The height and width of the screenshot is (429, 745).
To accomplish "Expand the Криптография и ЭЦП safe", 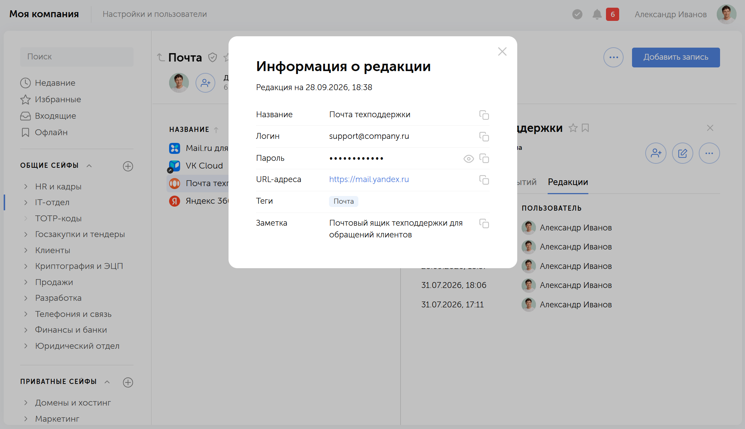I will point(26,266).
